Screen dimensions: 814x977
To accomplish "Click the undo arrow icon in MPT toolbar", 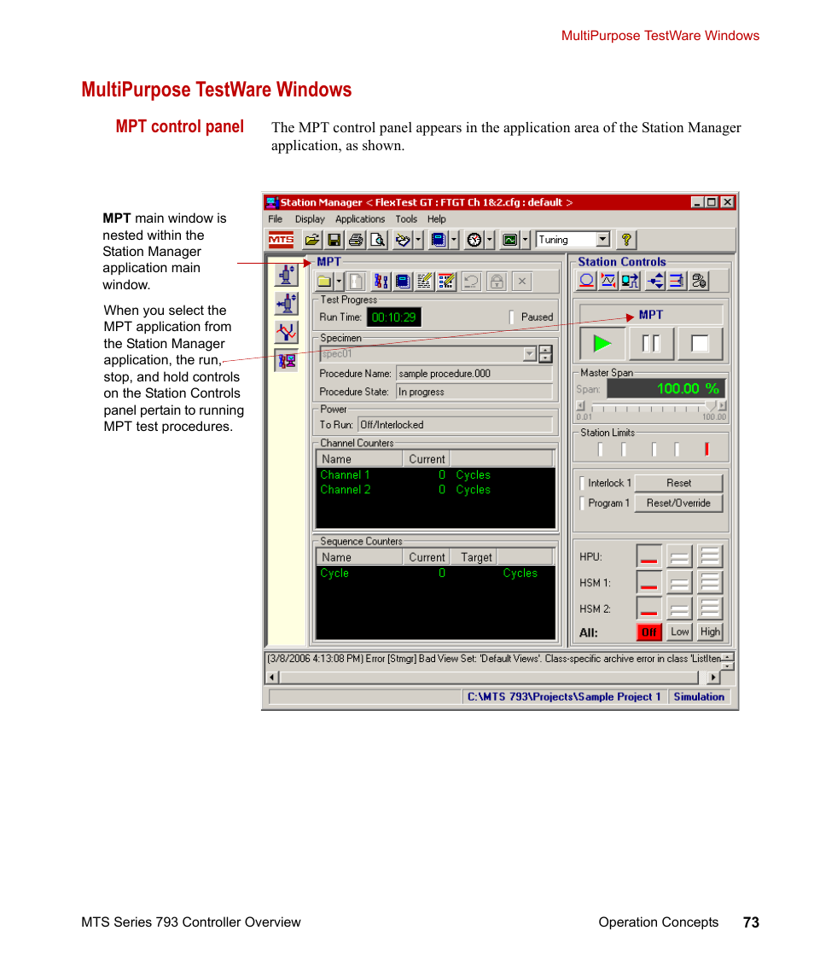I will point(471,282).
